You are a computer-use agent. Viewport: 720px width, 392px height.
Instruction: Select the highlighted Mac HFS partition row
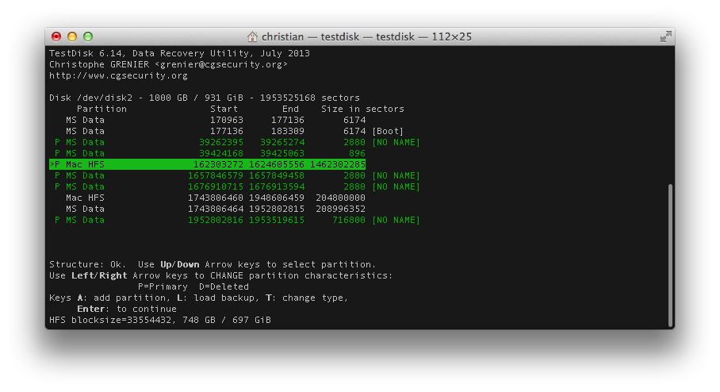208,164
